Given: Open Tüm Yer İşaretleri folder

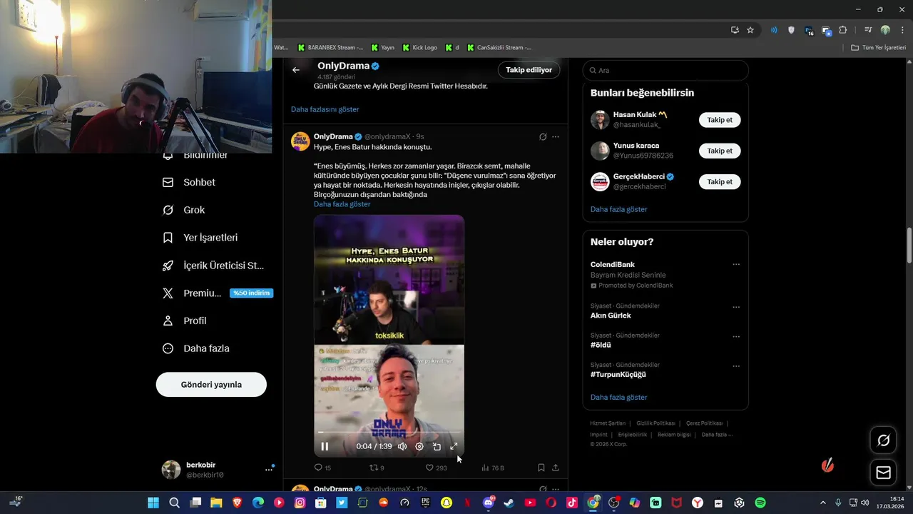Looking at the screenshot, I should point(878,48).
